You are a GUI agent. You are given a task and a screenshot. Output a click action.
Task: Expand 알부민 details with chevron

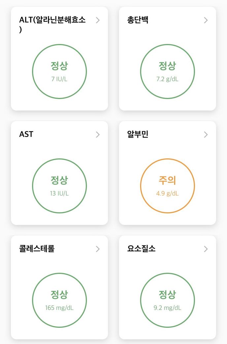click(206, 135)
